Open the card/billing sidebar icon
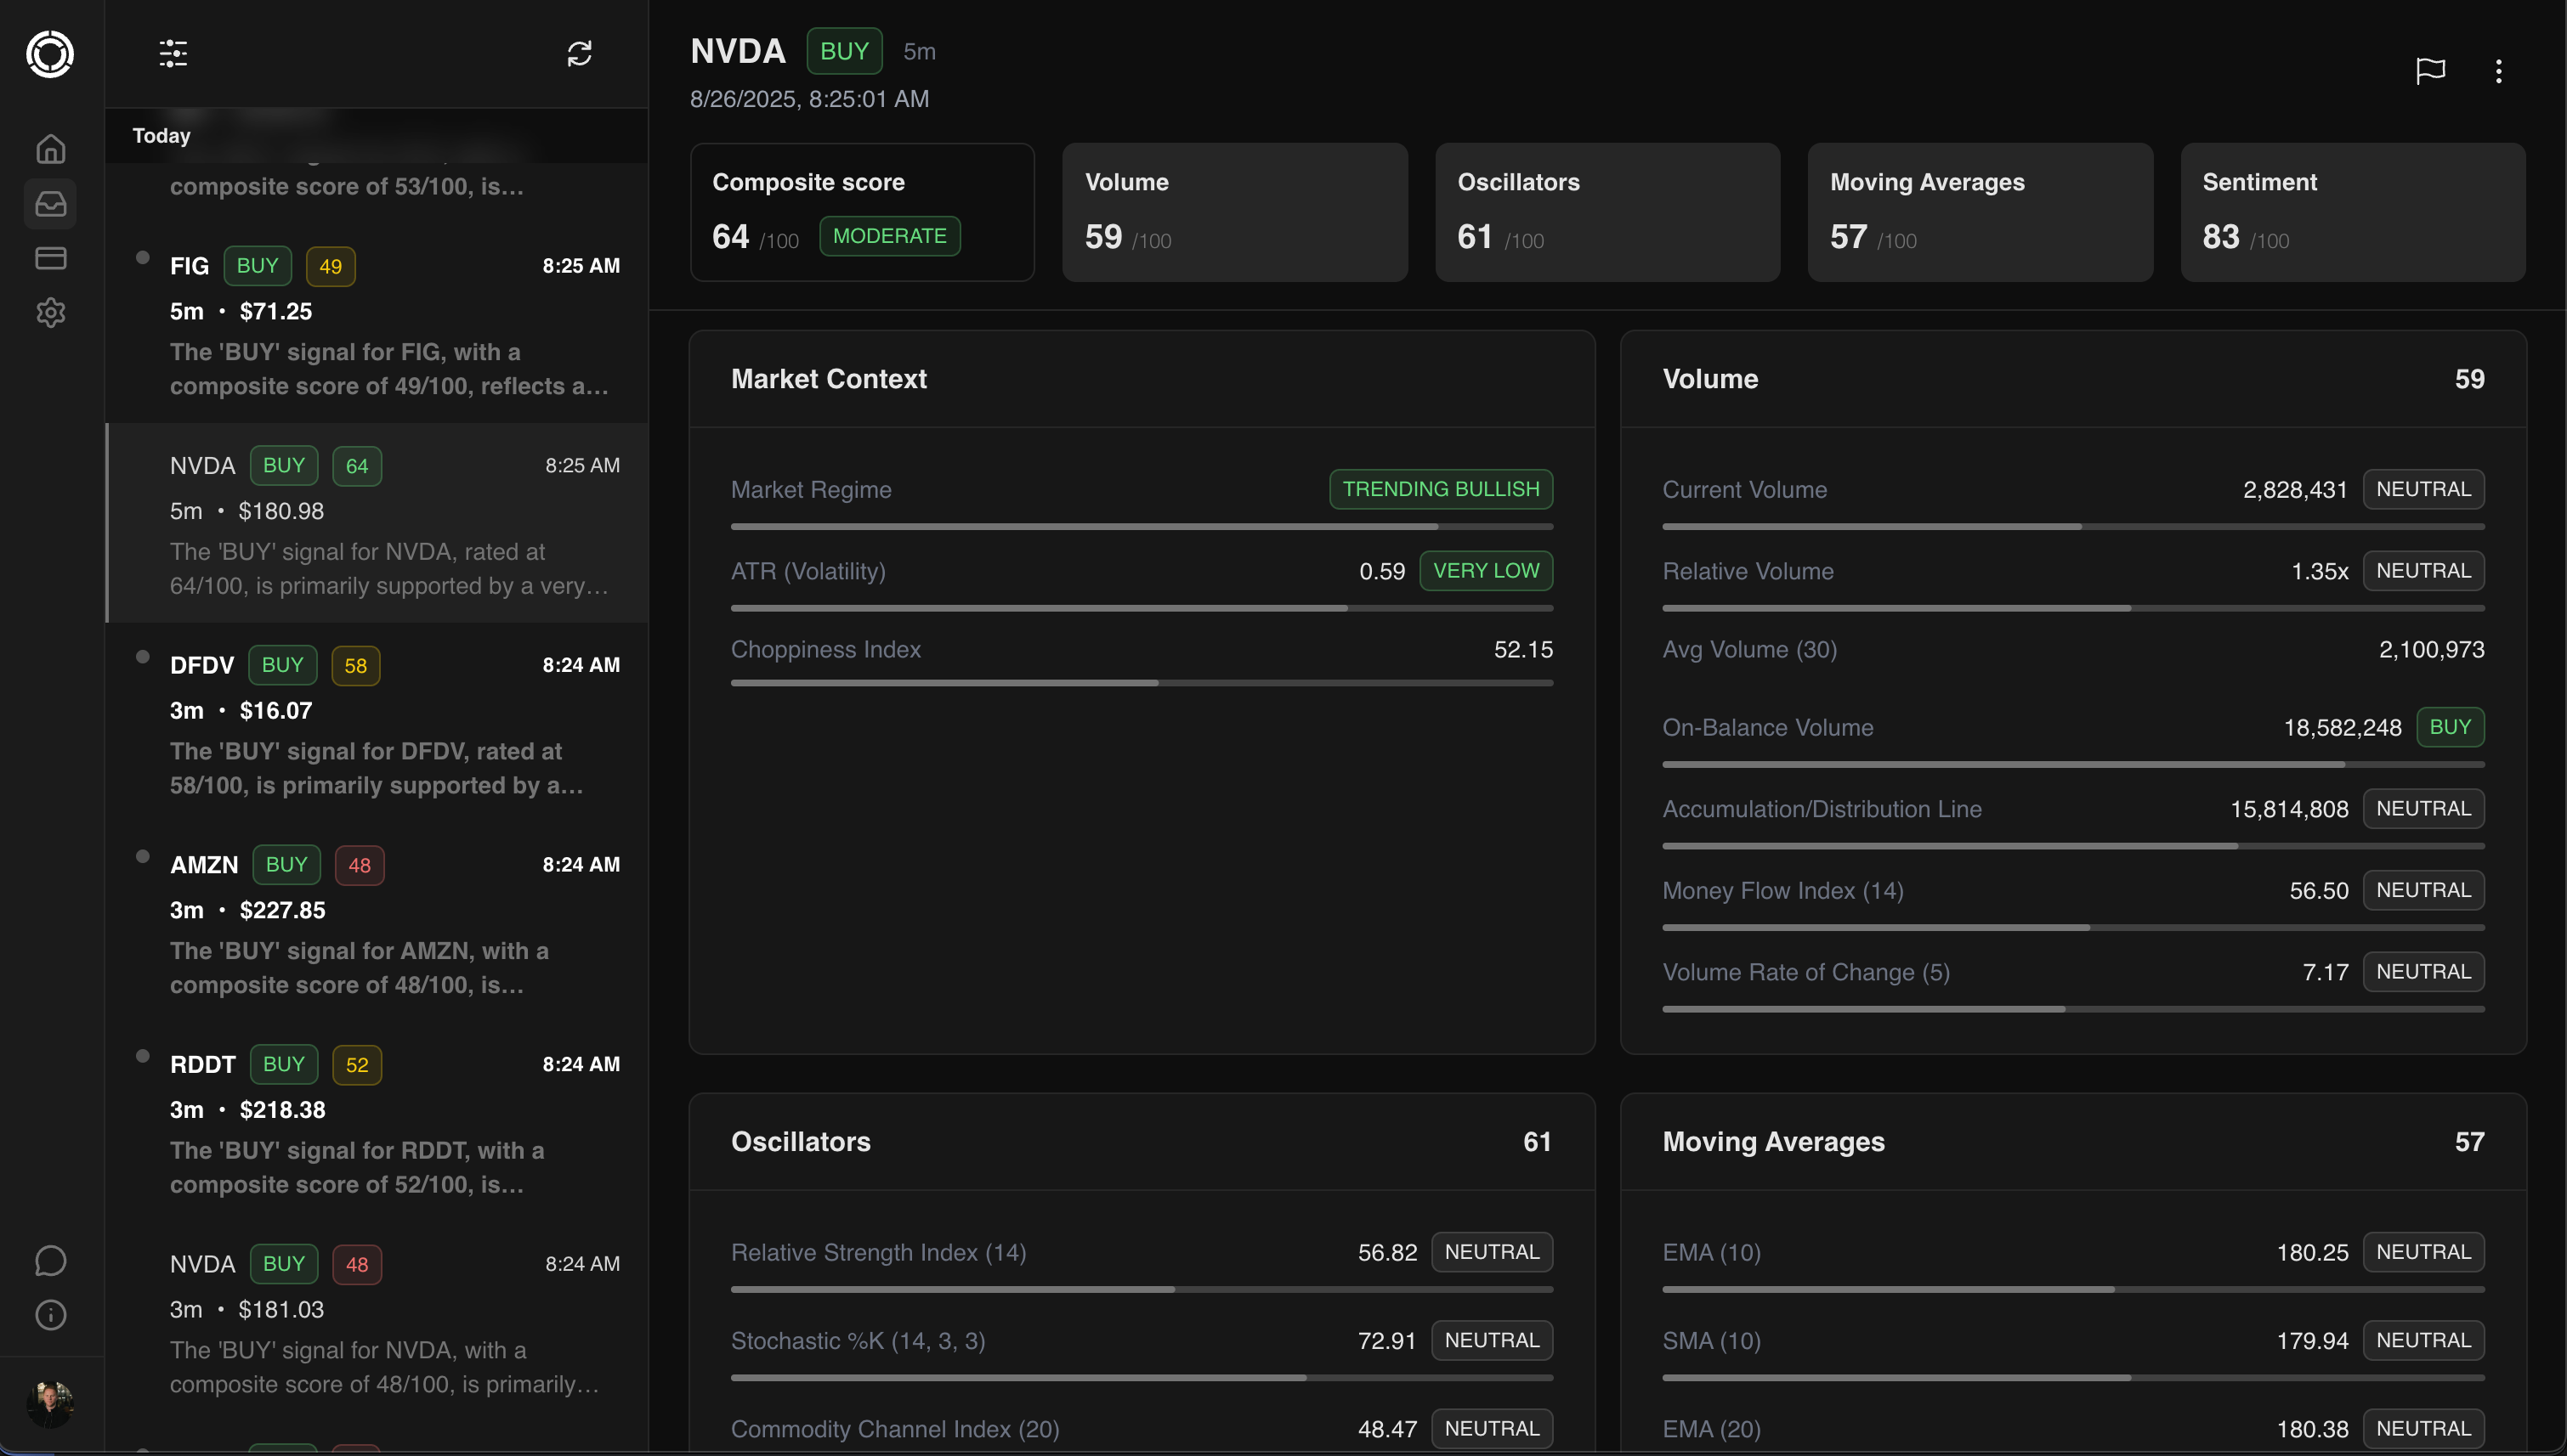Viewport: 2567px width, 1456px height. 51,258
